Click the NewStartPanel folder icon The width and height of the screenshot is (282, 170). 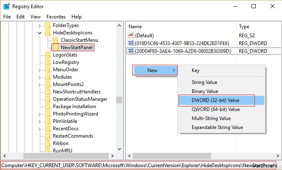tap(55, 48)
